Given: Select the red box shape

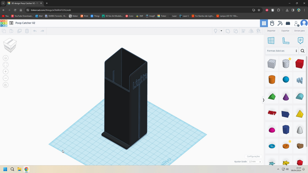Looking at the screenshot, I should pyautogui.click(x=300, y=64).
